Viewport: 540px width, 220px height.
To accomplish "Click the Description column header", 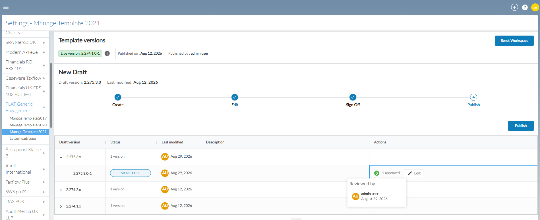I will [x=215, y=142].
